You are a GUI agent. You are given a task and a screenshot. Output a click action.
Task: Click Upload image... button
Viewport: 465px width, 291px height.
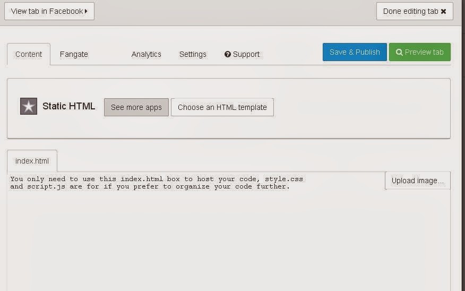tap(418, 181)
